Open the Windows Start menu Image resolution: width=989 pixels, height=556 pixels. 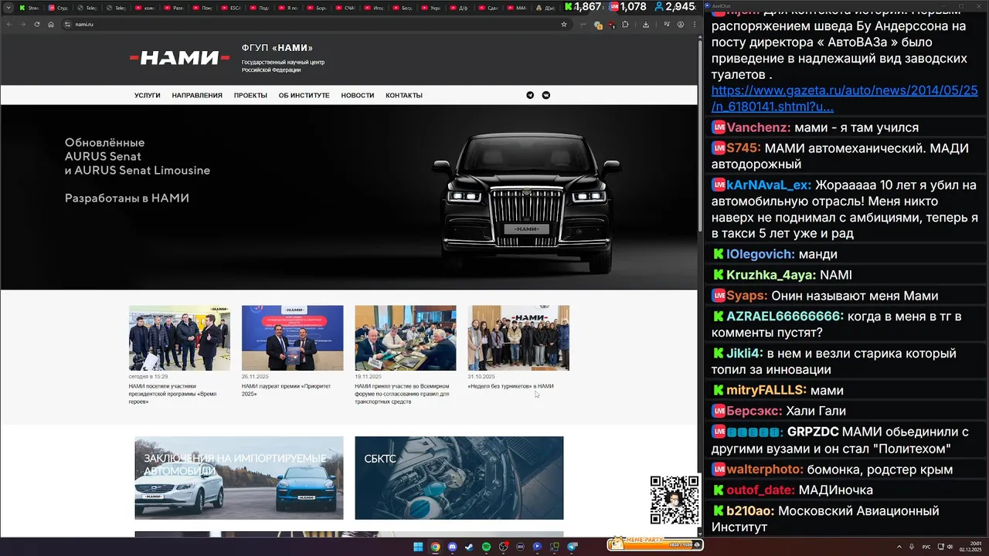[418, 547]
